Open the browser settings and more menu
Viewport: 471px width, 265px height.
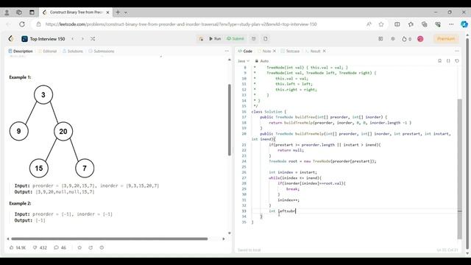[451, 24]
